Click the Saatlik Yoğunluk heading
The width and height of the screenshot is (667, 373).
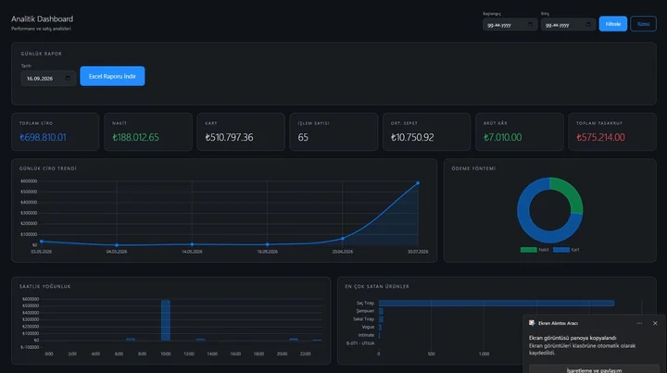pyautogui.click(x=45, y=286)
